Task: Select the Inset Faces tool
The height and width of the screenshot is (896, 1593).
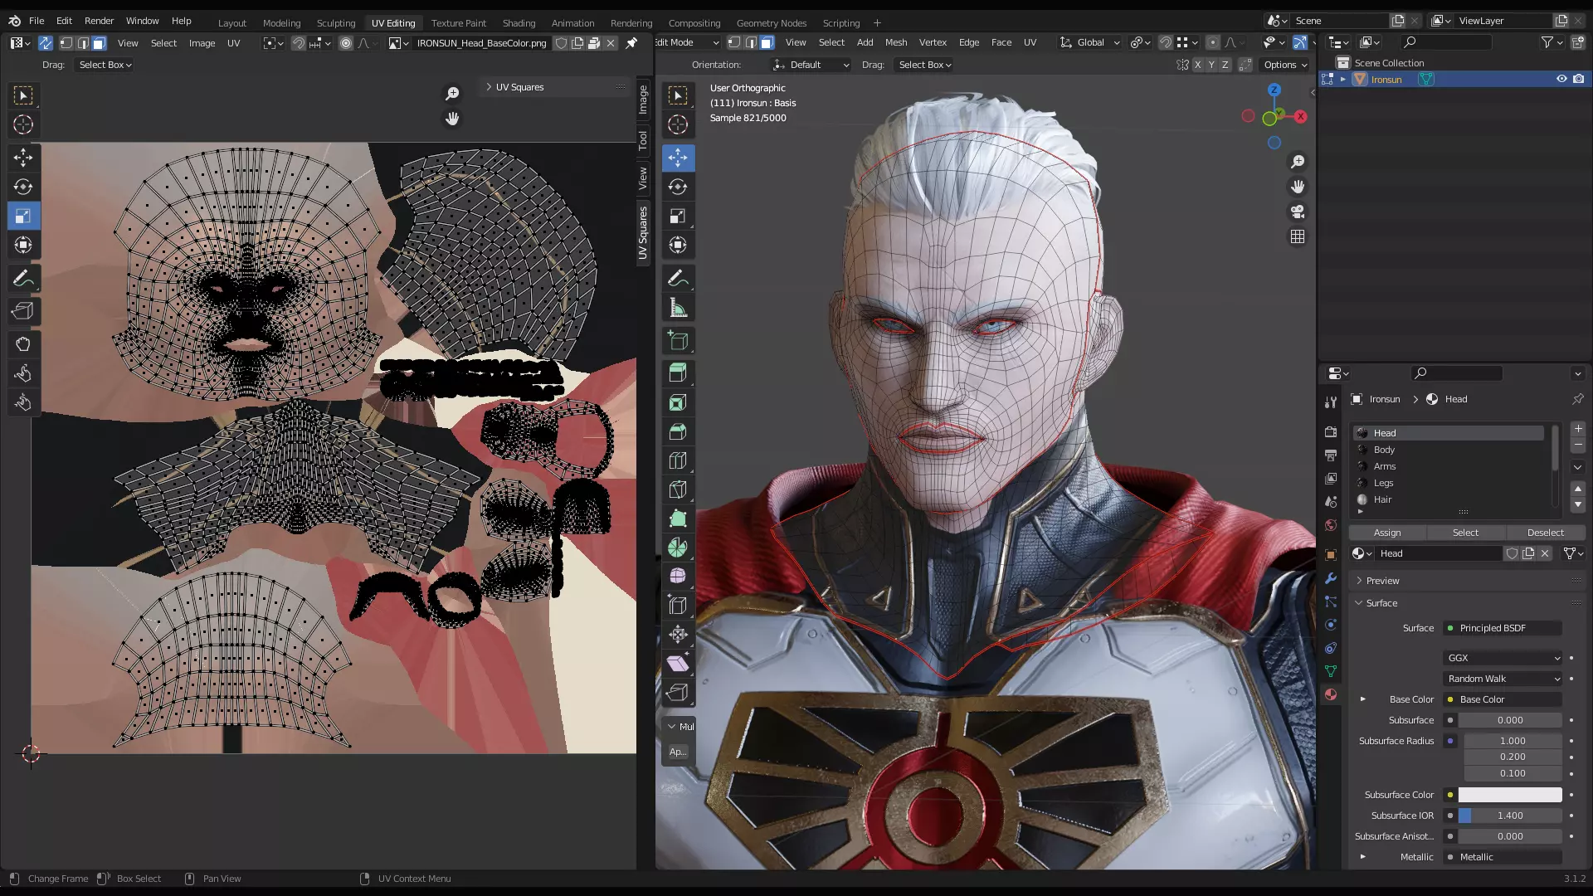Action: click(678, 402)
